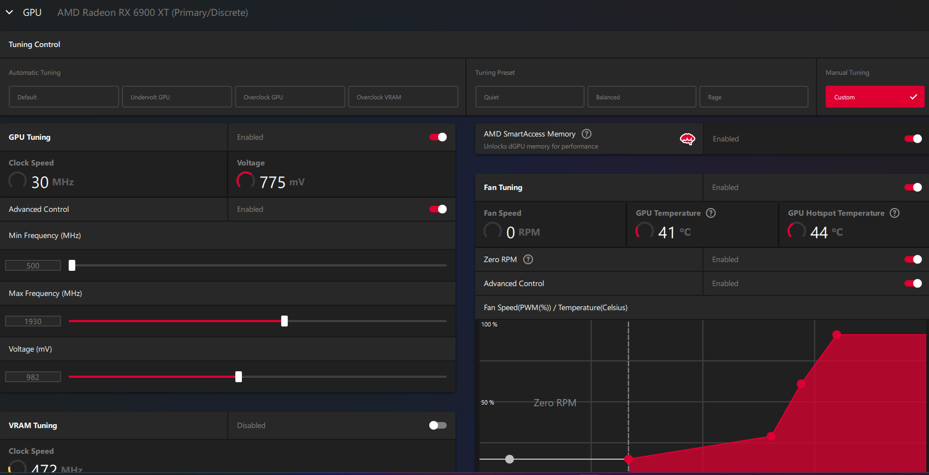929x475 pixels.
Task: Click the fan curve point near 50%
Action: pos(801,384)
